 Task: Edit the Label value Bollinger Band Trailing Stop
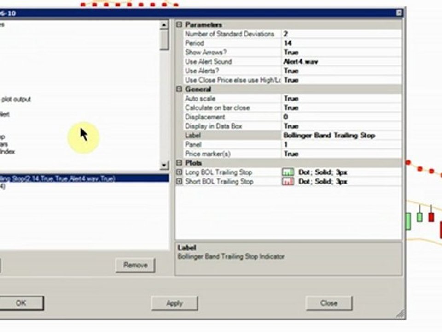pos(342,135)
